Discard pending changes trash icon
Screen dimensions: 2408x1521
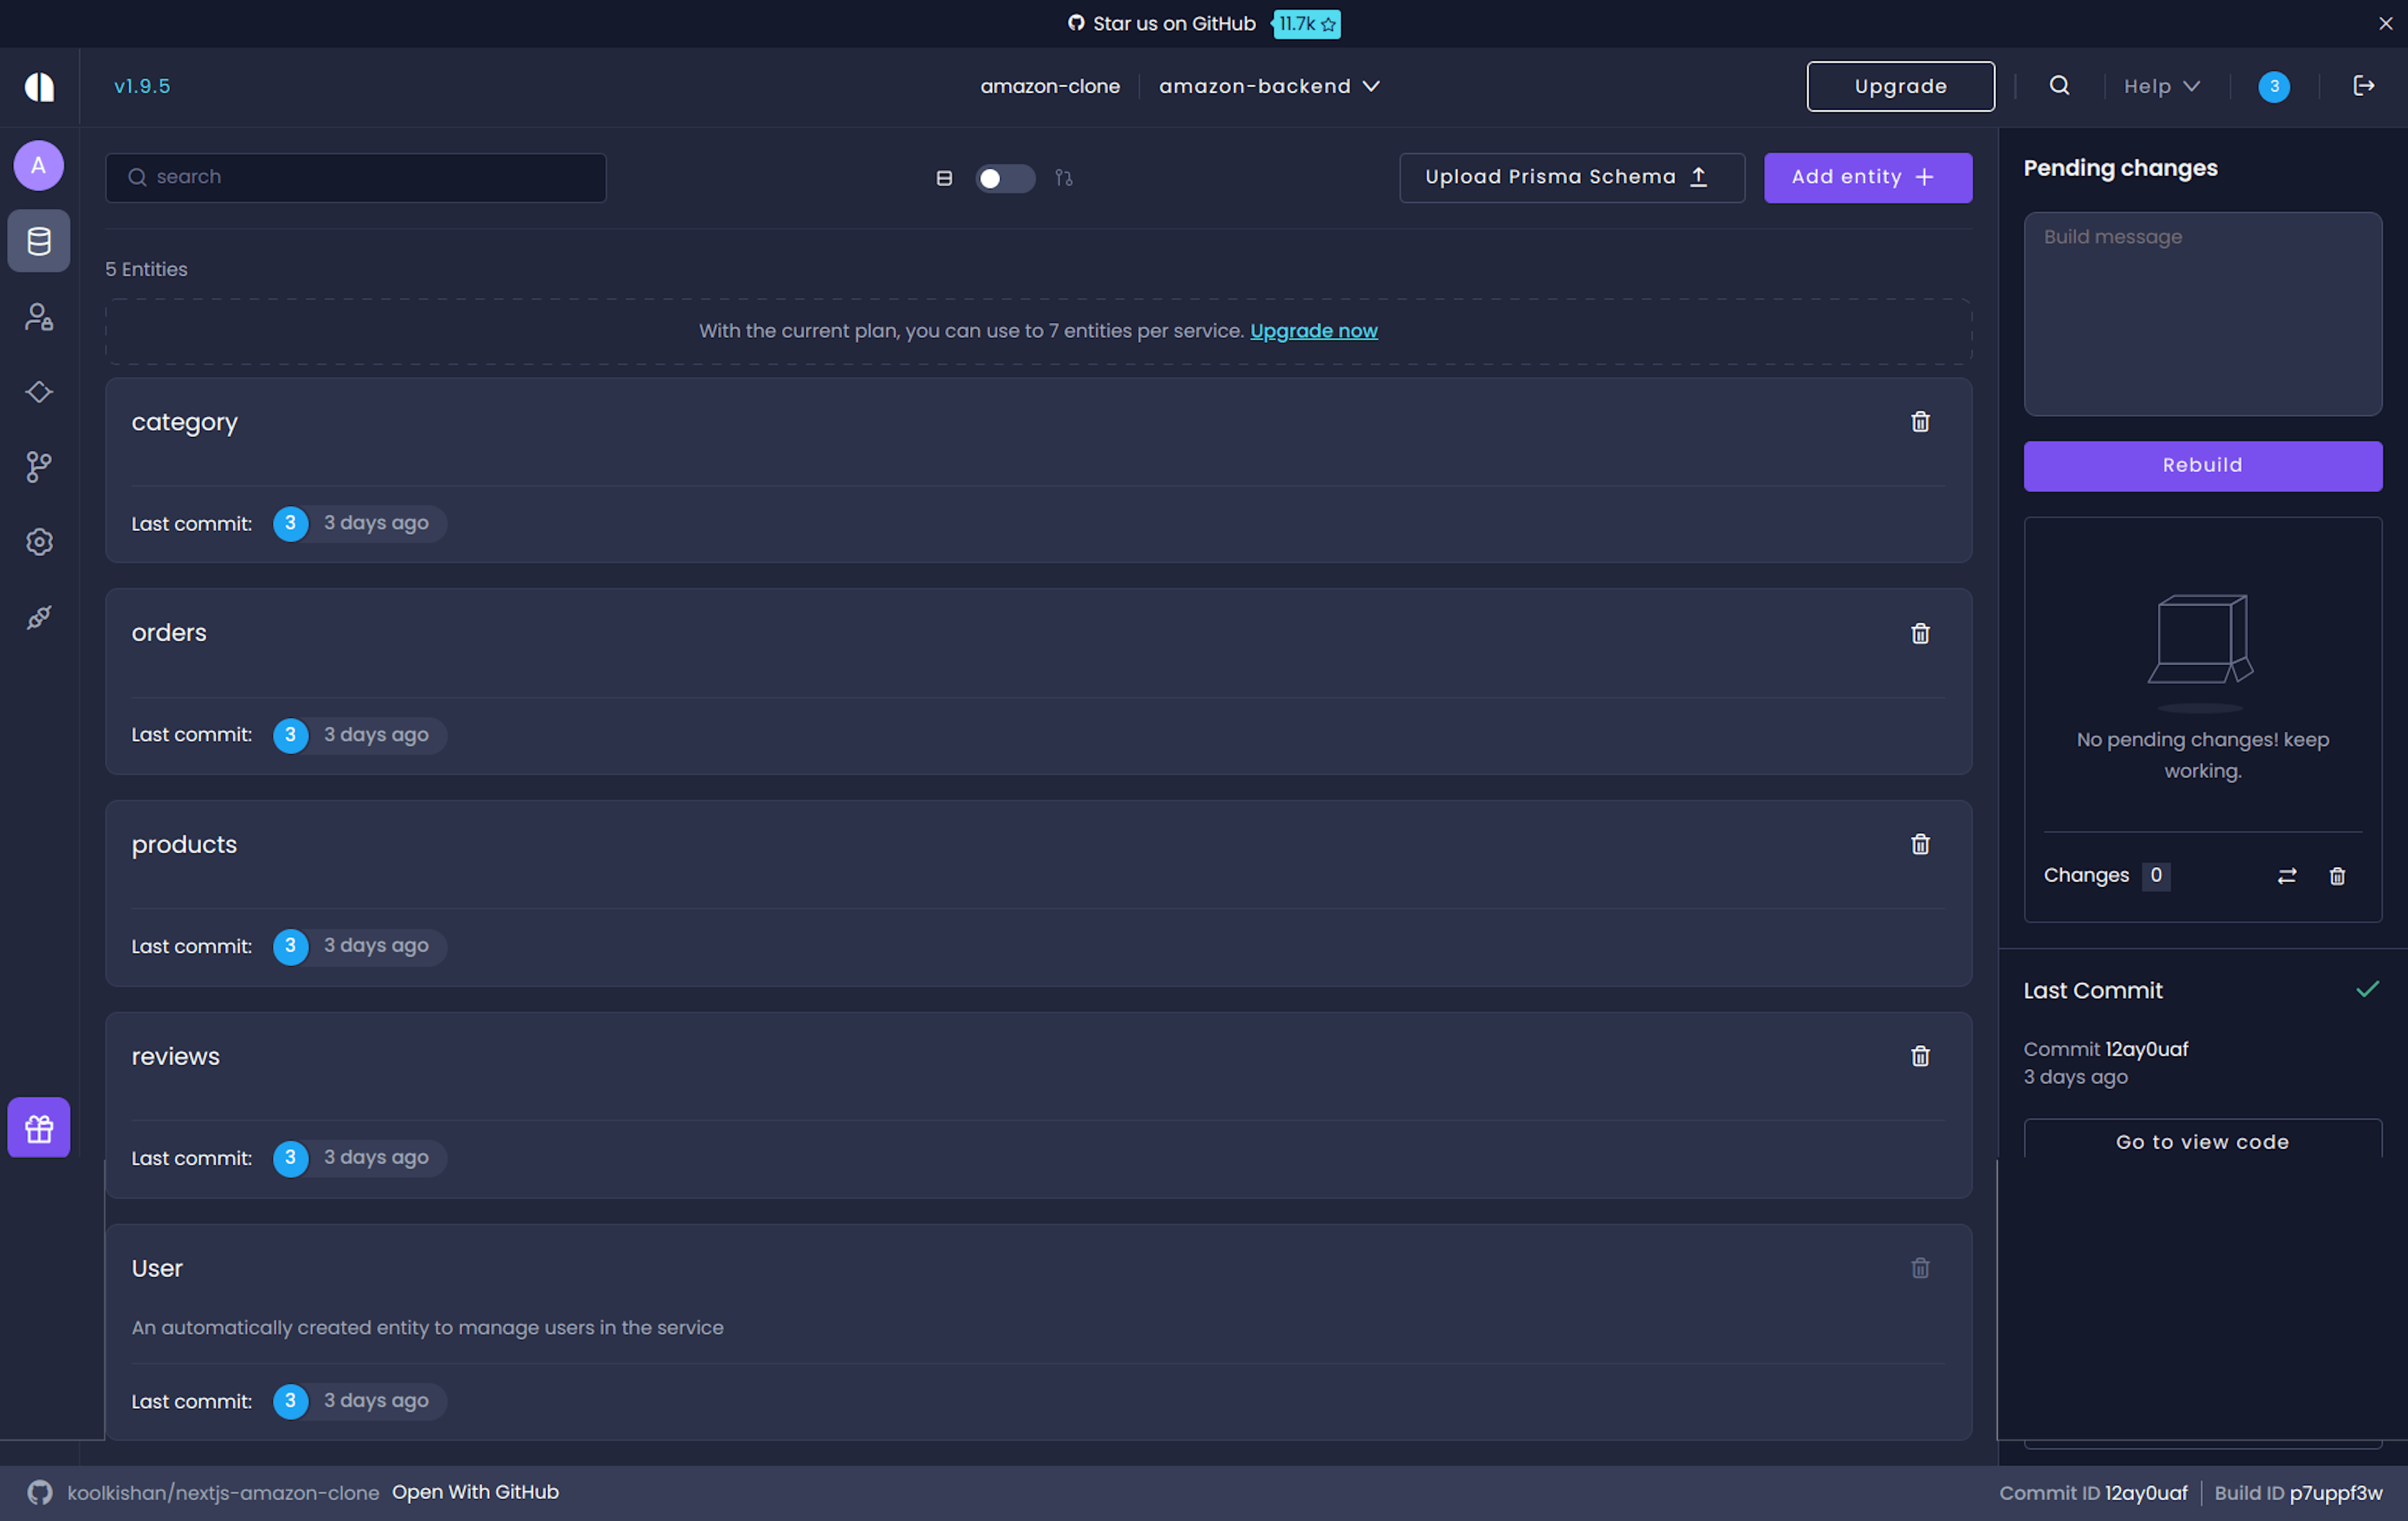click(2337, 876)
